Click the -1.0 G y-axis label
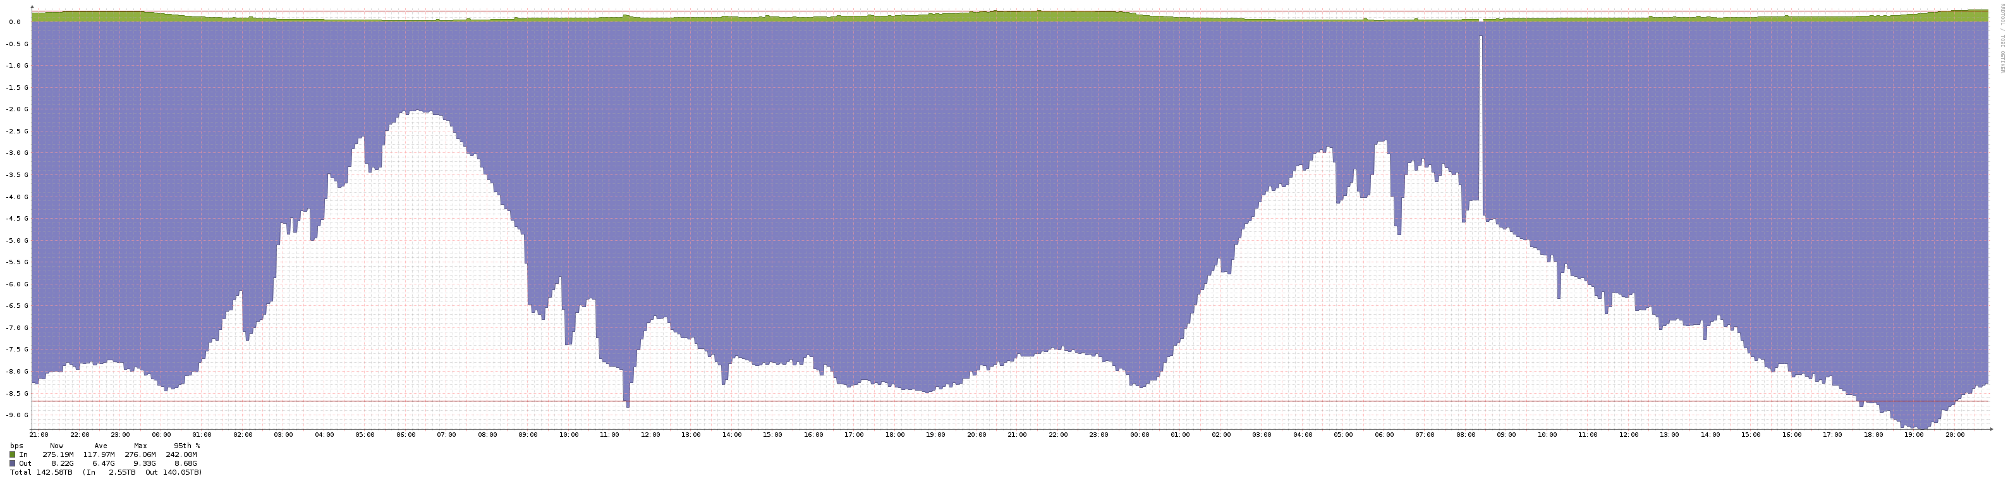The height and width of the screenshot is (481, 2008). [x=16, y=66]
